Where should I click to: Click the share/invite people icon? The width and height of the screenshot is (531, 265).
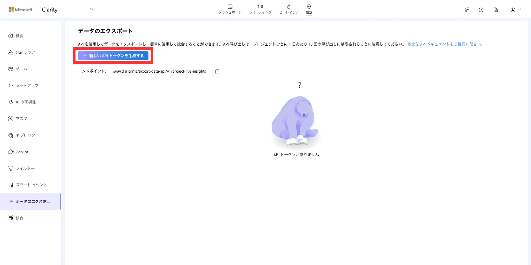[467, 10]
